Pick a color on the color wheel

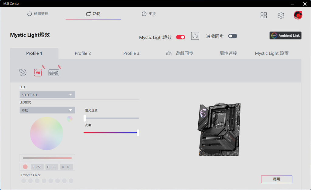point(46,133)
